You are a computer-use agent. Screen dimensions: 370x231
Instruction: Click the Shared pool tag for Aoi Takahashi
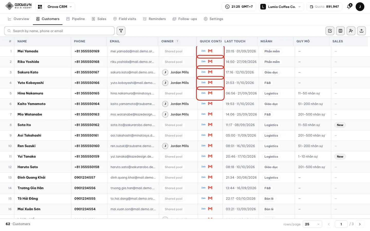[174, 136]
